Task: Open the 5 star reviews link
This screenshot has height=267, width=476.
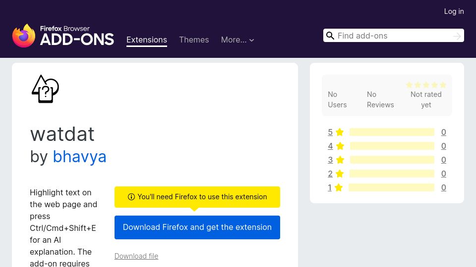Action: pyautogui.click(x=330, y=133)
